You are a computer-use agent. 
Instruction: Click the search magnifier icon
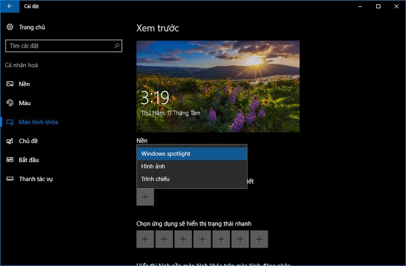(x=117, y=46)
